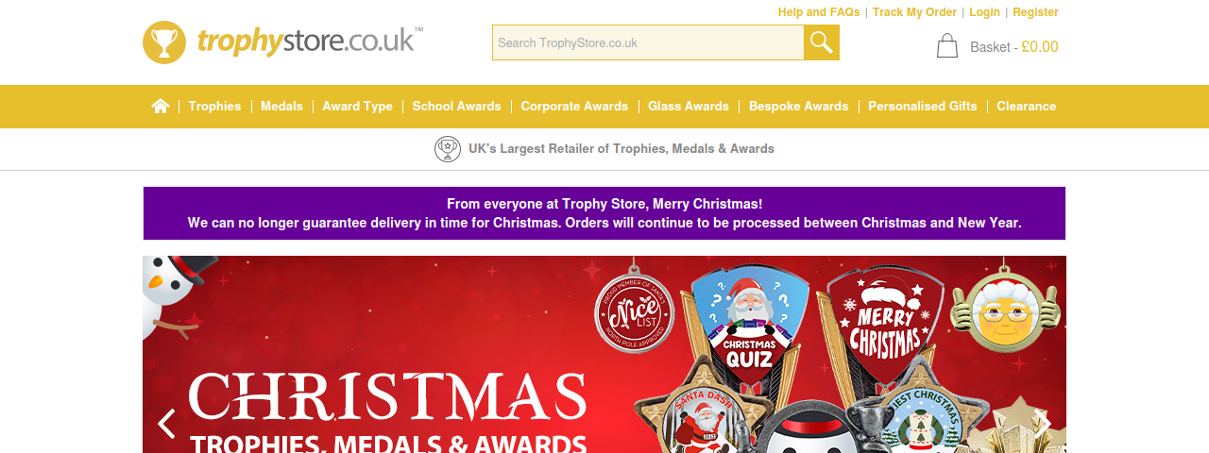The height and width of the screenshot is (453, 1209).
Task: Open the shopping basket bag icon
Action: pos(947,45)
